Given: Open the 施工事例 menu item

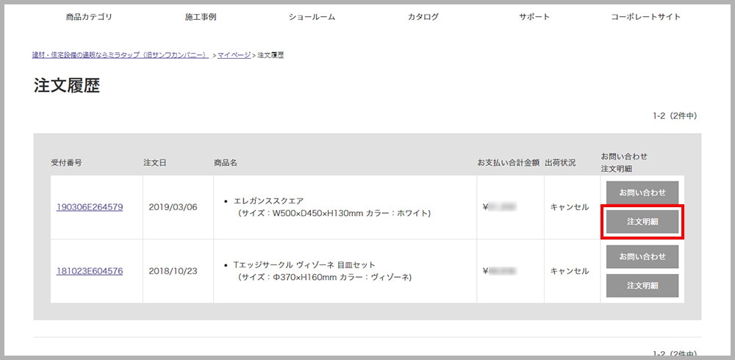Looking at the screenshot, I should (x=201, y=17).
